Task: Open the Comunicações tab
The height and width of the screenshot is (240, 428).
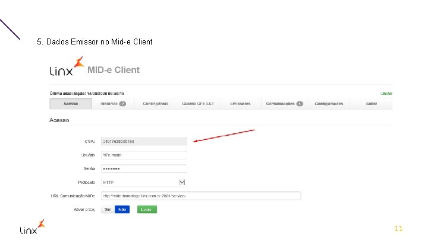Action: coord(284,104)
